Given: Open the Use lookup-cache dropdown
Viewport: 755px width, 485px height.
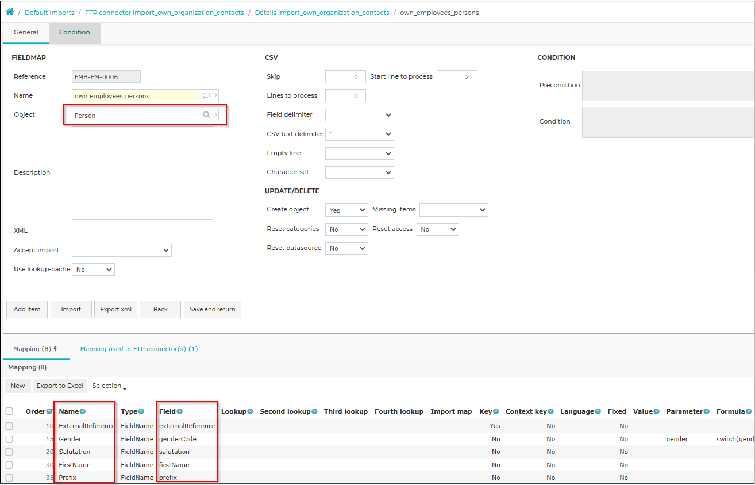Looking at the screenshot, I should 93,269.
